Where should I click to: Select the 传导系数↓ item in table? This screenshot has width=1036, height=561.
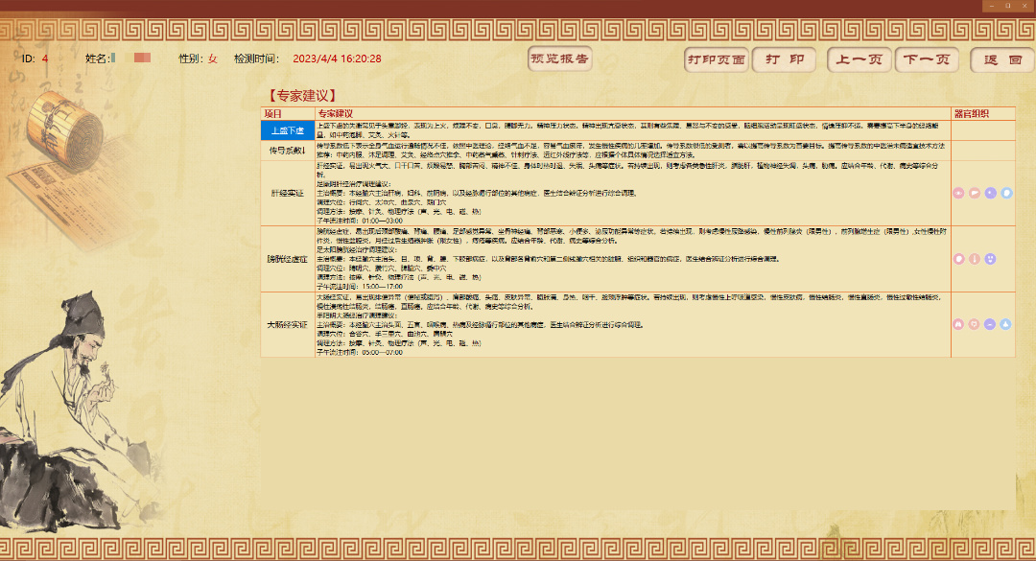(x=287, y=151)
